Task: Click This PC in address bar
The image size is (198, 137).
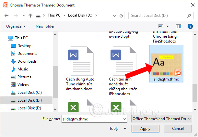Action: coord(54,15)
